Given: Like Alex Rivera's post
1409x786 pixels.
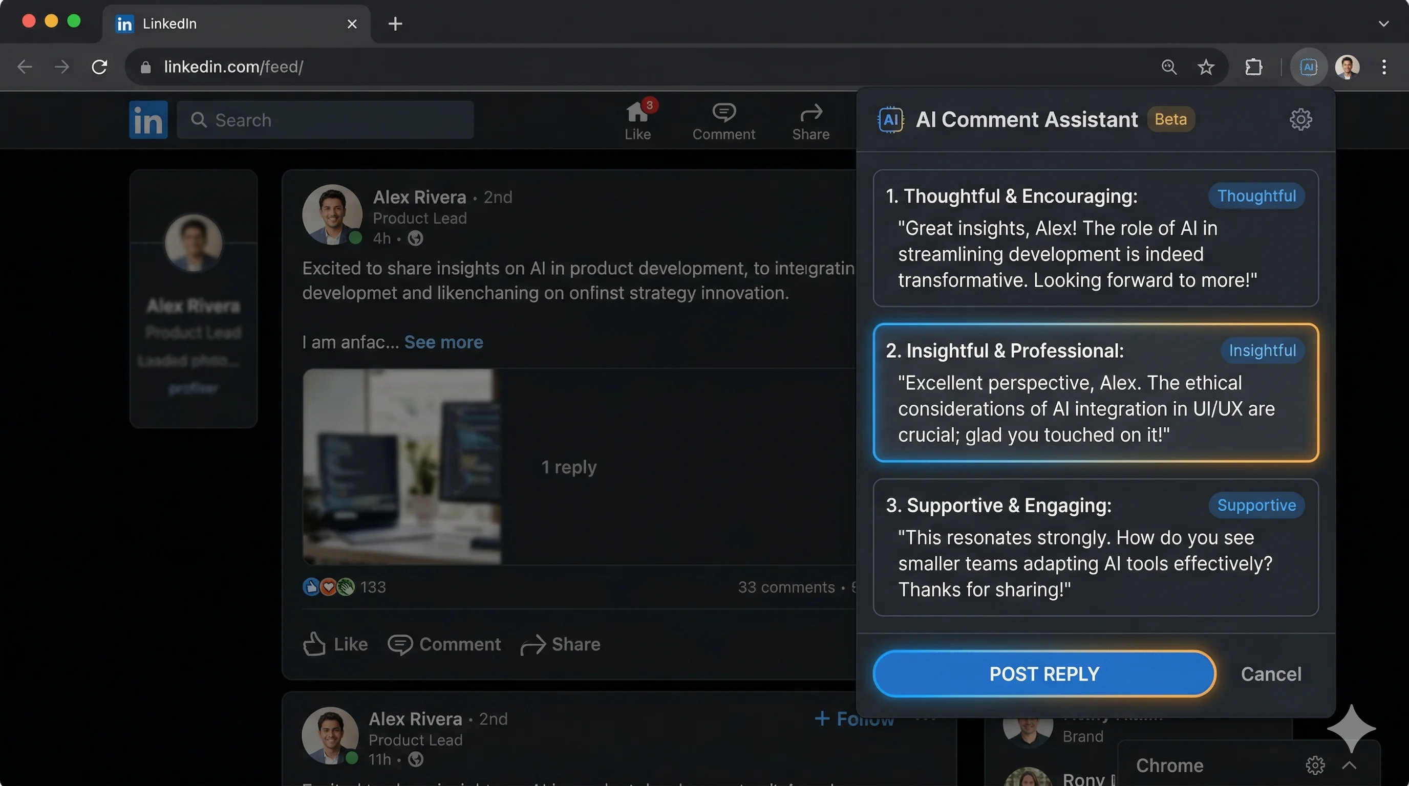Looking at the screenshot, I should coord(335,644).
